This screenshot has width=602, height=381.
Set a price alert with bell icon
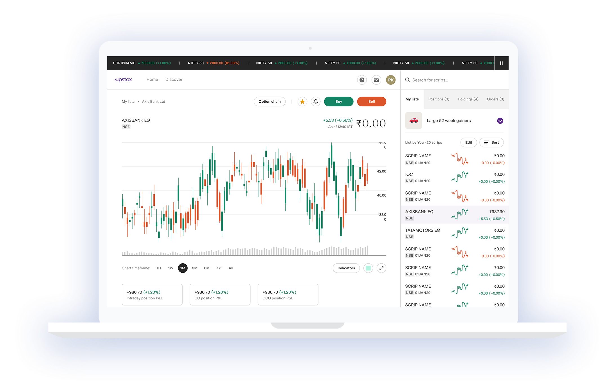pyautogui.click(x=316, y=102)
